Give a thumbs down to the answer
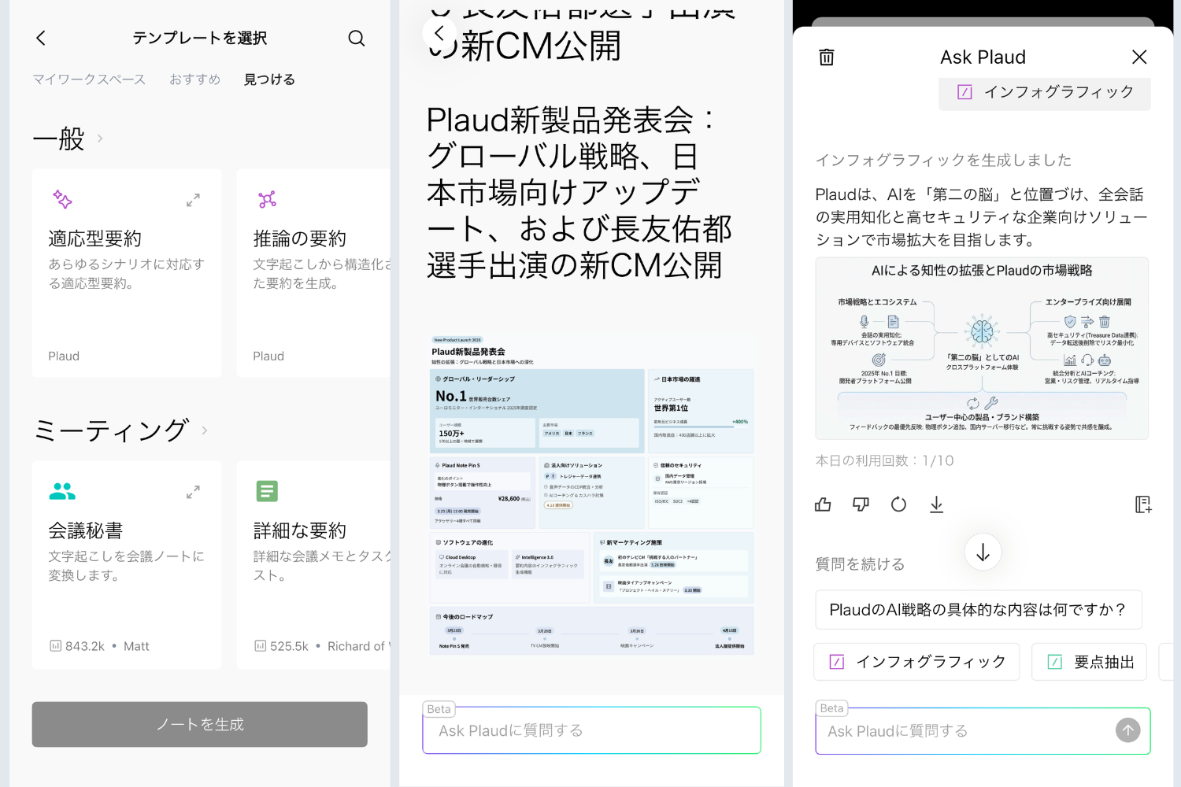This screenshot has height=787, width=1181. click(861, 504)
